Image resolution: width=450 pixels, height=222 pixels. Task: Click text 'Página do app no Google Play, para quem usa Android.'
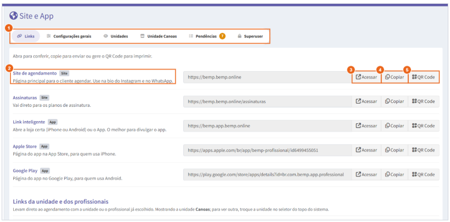(x=67, y=178)
